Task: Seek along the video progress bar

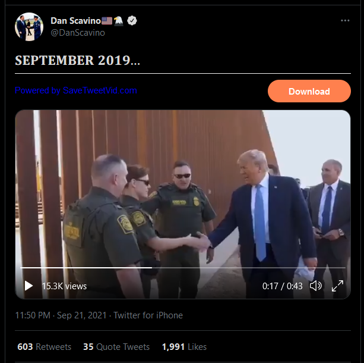Action: coord(183,268)
